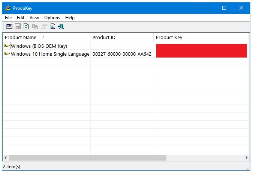The image size is (253, 173).
Task: Click key icon beside Windows (BIOS OEM Key)
Action: pos(7,46)
